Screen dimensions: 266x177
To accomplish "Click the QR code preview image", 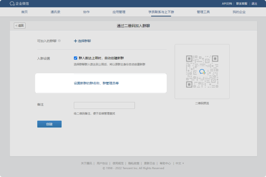I will pos(202,72).
